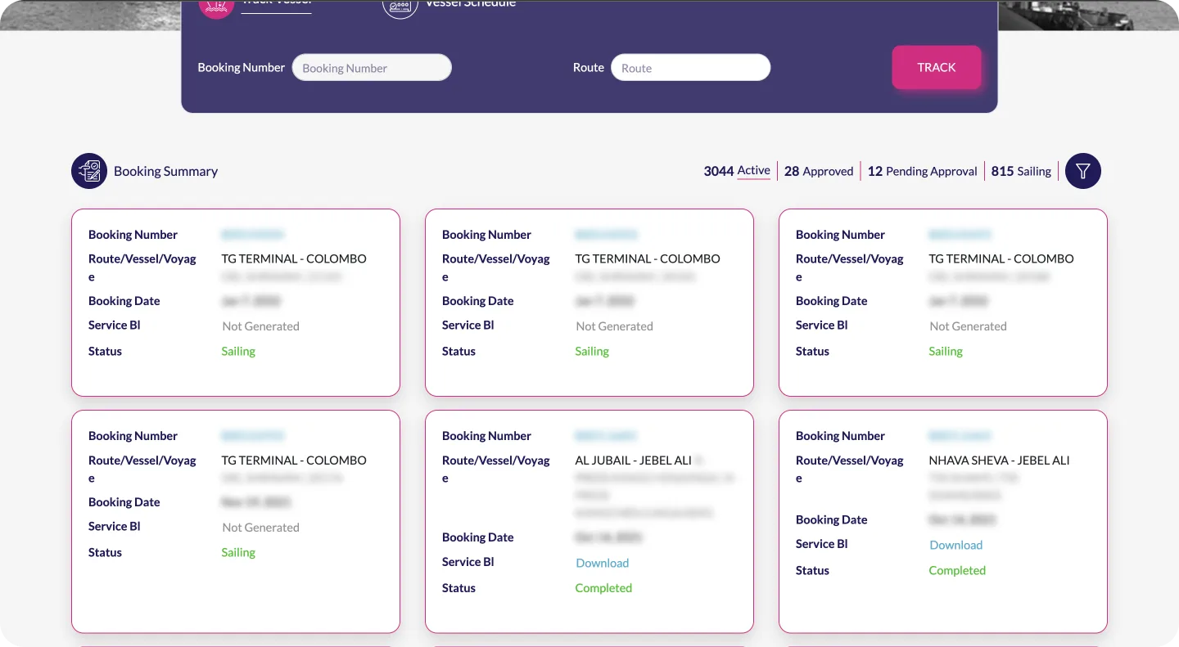Click the Track Vessel ship icon
Image resolution: width=1179 pixels, height=647 pixels.
(x=216, y=8)
